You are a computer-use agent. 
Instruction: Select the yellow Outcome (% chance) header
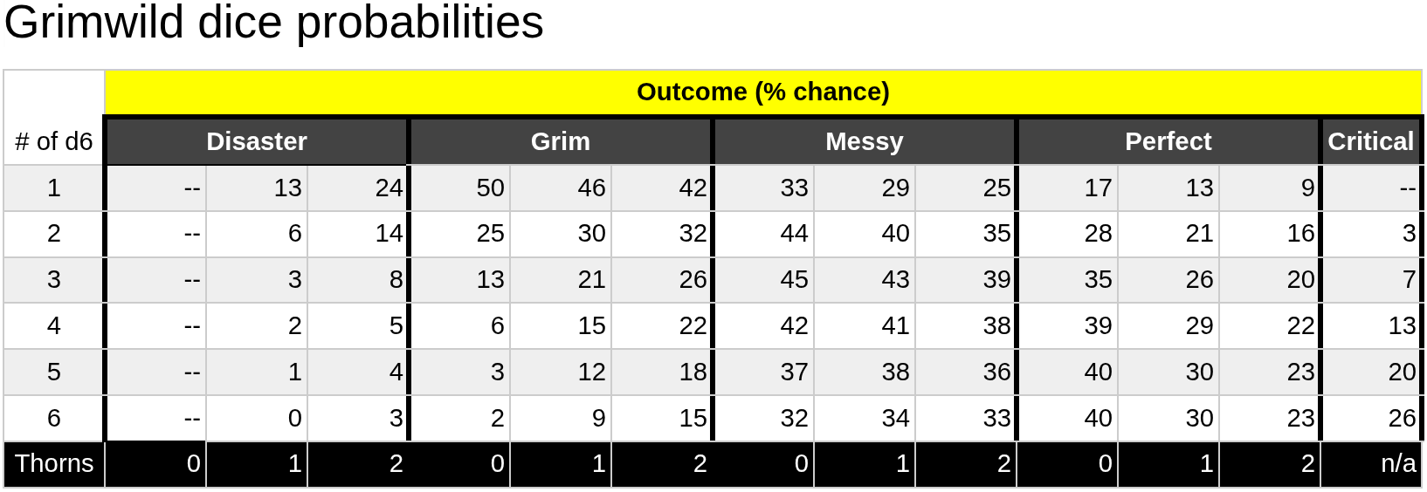pyautogui.click(x=762, y=92)
